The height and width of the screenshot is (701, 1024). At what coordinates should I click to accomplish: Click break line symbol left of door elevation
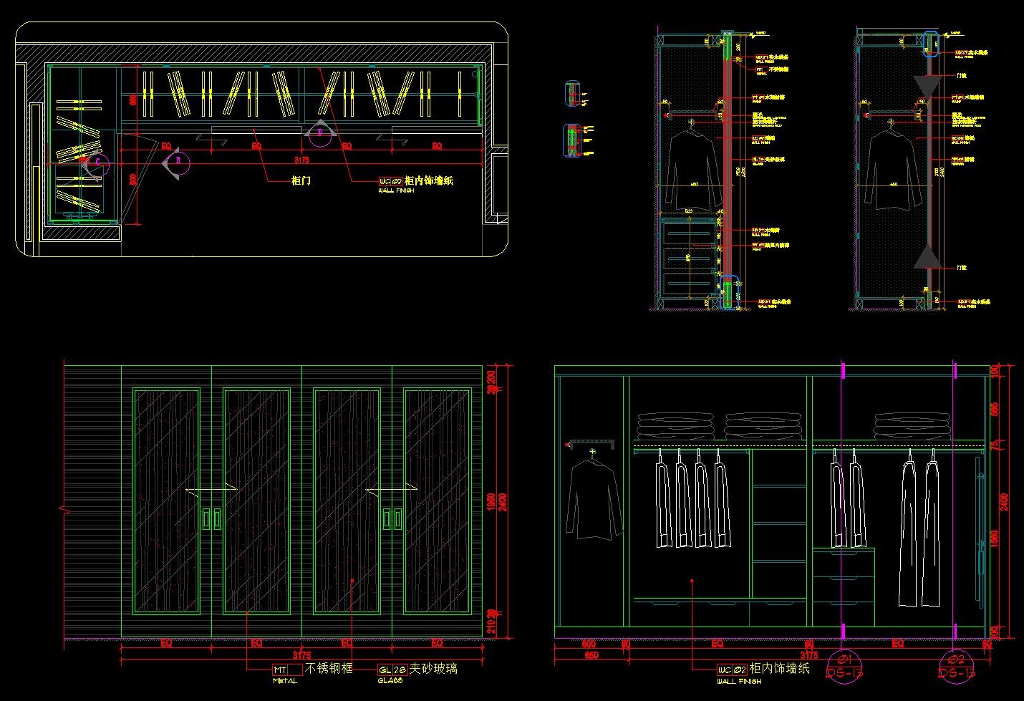tap(63, 509)
